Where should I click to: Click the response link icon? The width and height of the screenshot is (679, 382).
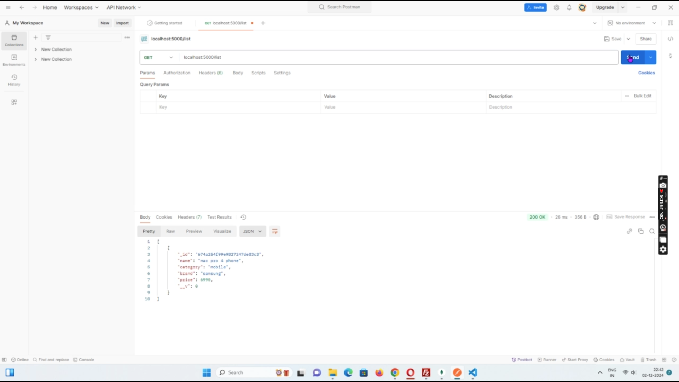tap(629, 231)
